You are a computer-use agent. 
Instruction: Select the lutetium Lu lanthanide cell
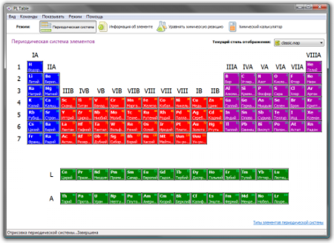(281, 174)
